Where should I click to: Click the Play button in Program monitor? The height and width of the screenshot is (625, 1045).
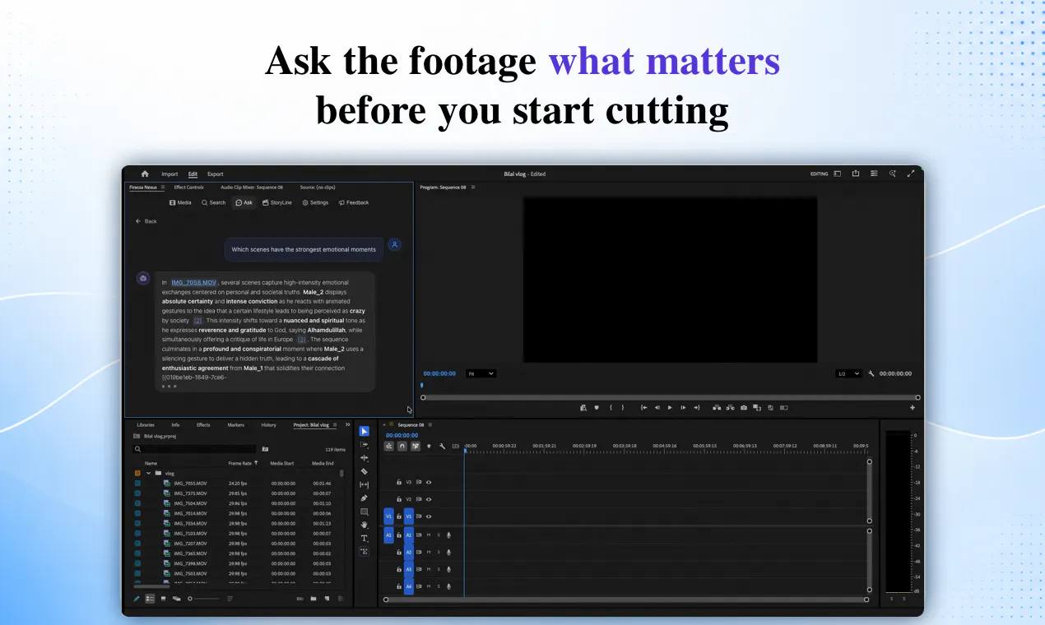pyautogui.click(x=670, y=407)
